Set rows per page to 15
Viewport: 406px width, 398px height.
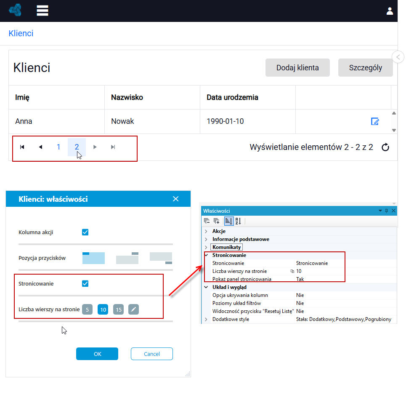(x=118, y=310)
